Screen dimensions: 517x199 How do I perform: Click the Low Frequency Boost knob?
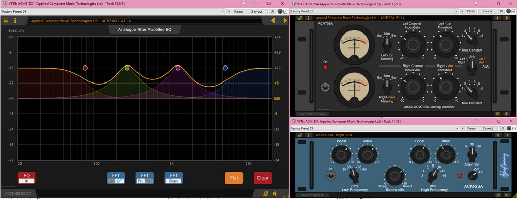point(342,155)
